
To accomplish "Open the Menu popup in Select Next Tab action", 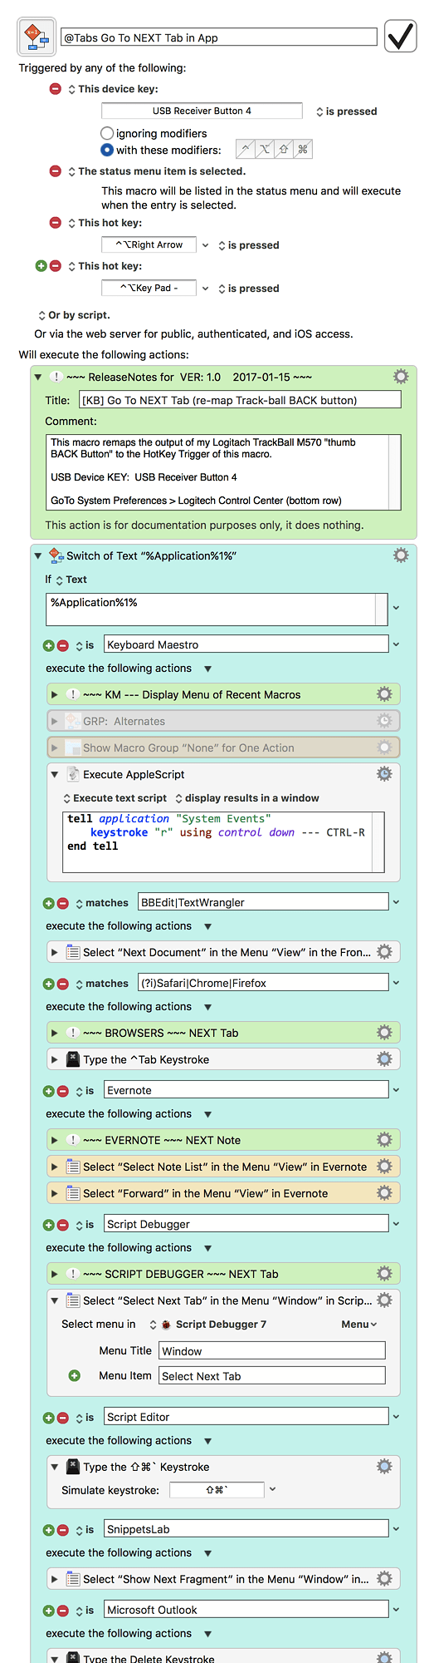I will click(x=359, y=1325).
